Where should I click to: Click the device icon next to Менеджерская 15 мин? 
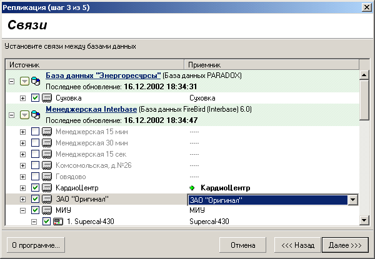pyautogui.click(x=47, y=132)
